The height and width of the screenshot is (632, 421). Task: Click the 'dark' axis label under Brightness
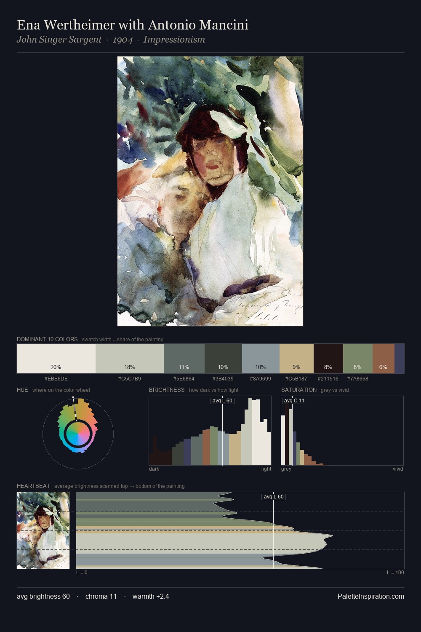point(154,469)
